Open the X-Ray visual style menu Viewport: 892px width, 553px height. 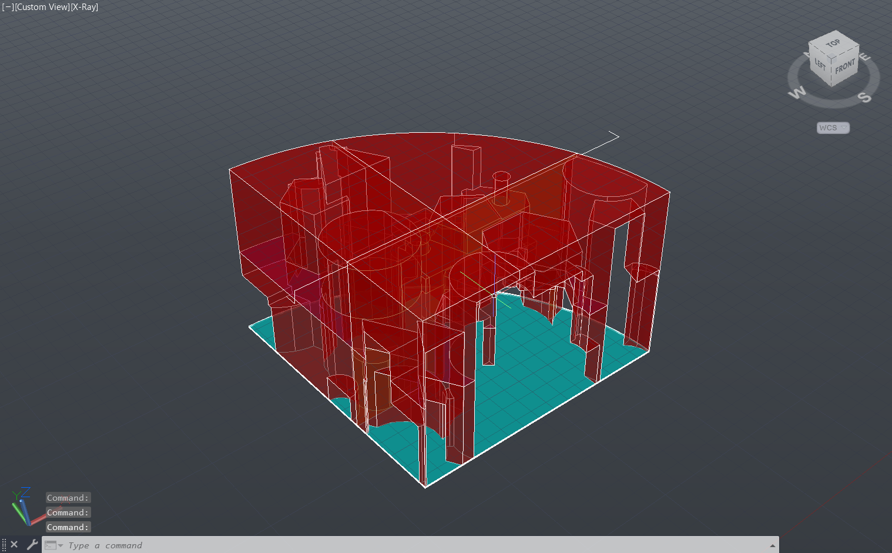pyautogui.click(x=84, y=7)
